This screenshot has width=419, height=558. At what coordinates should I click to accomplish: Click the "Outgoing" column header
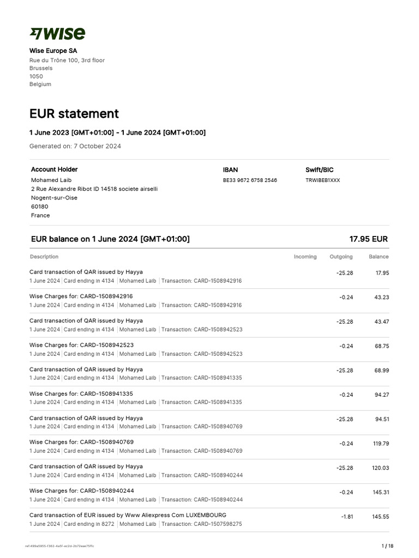(341, 257)
